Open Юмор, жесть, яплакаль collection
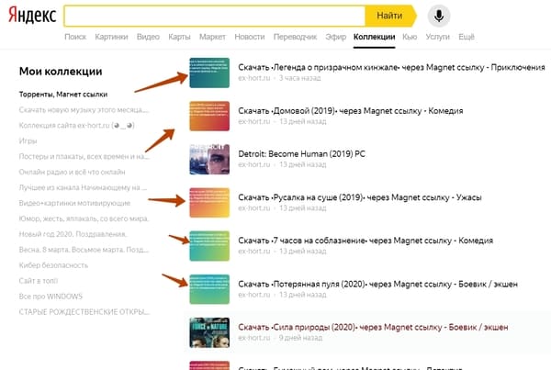The image size is (551, 370). [x=84, y=219]
